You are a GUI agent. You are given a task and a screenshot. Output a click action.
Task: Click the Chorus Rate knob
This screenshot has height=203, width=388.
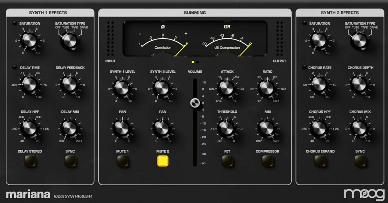tap(320, 85)
